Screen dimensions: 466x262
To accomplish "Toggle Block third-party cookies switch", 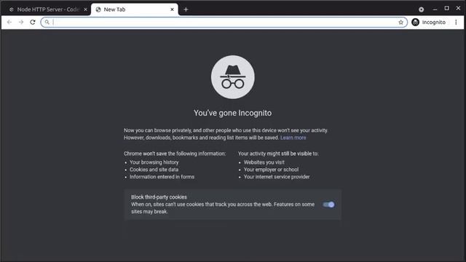I will coord(328,205).
